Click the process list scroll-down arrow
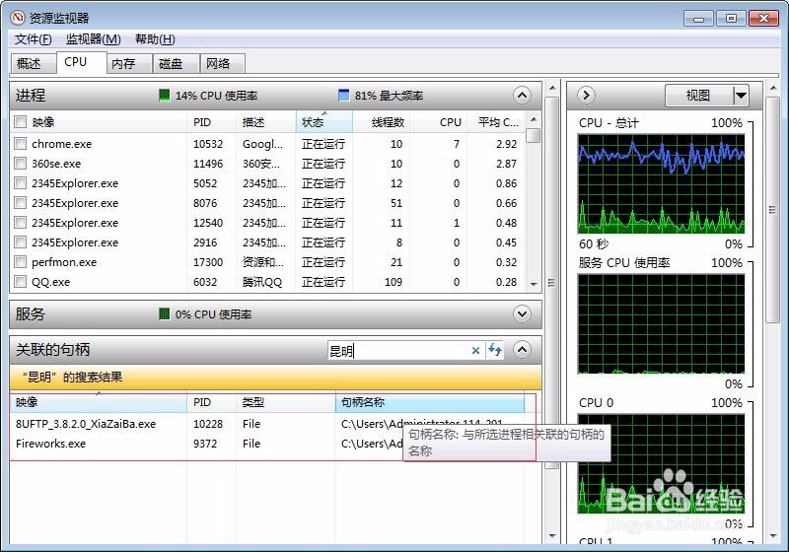The image size is (789, 552). (x=534, y=285)
